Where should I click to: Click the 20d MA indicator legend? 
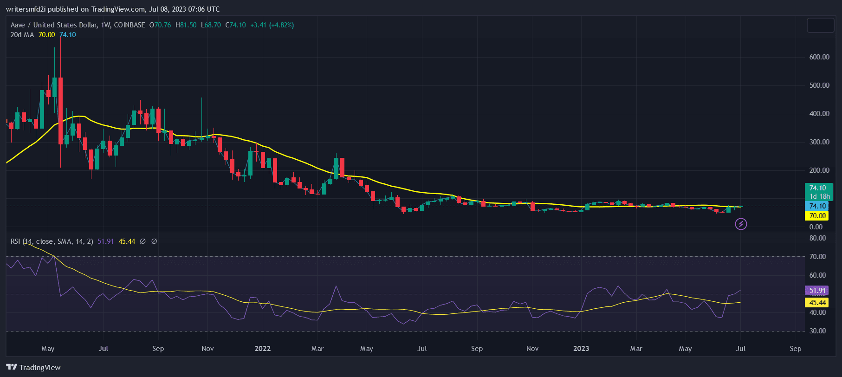[x=22, y=35]
